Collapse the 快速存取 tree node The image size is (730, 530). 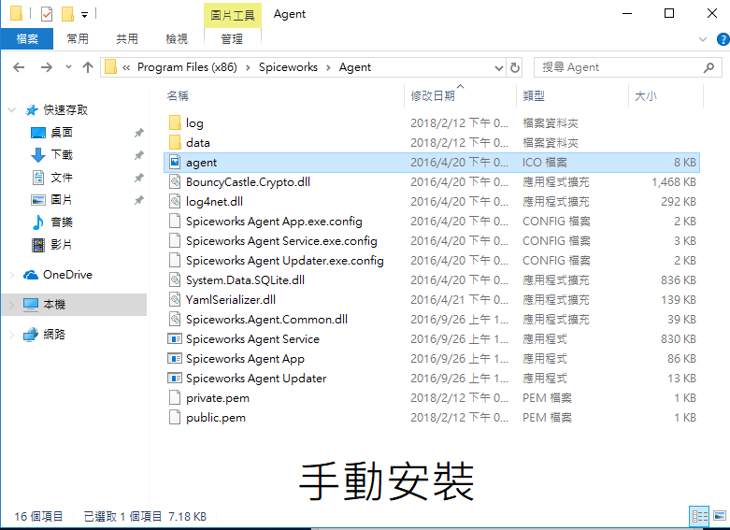pyautogui.click(x=11, y=110)
